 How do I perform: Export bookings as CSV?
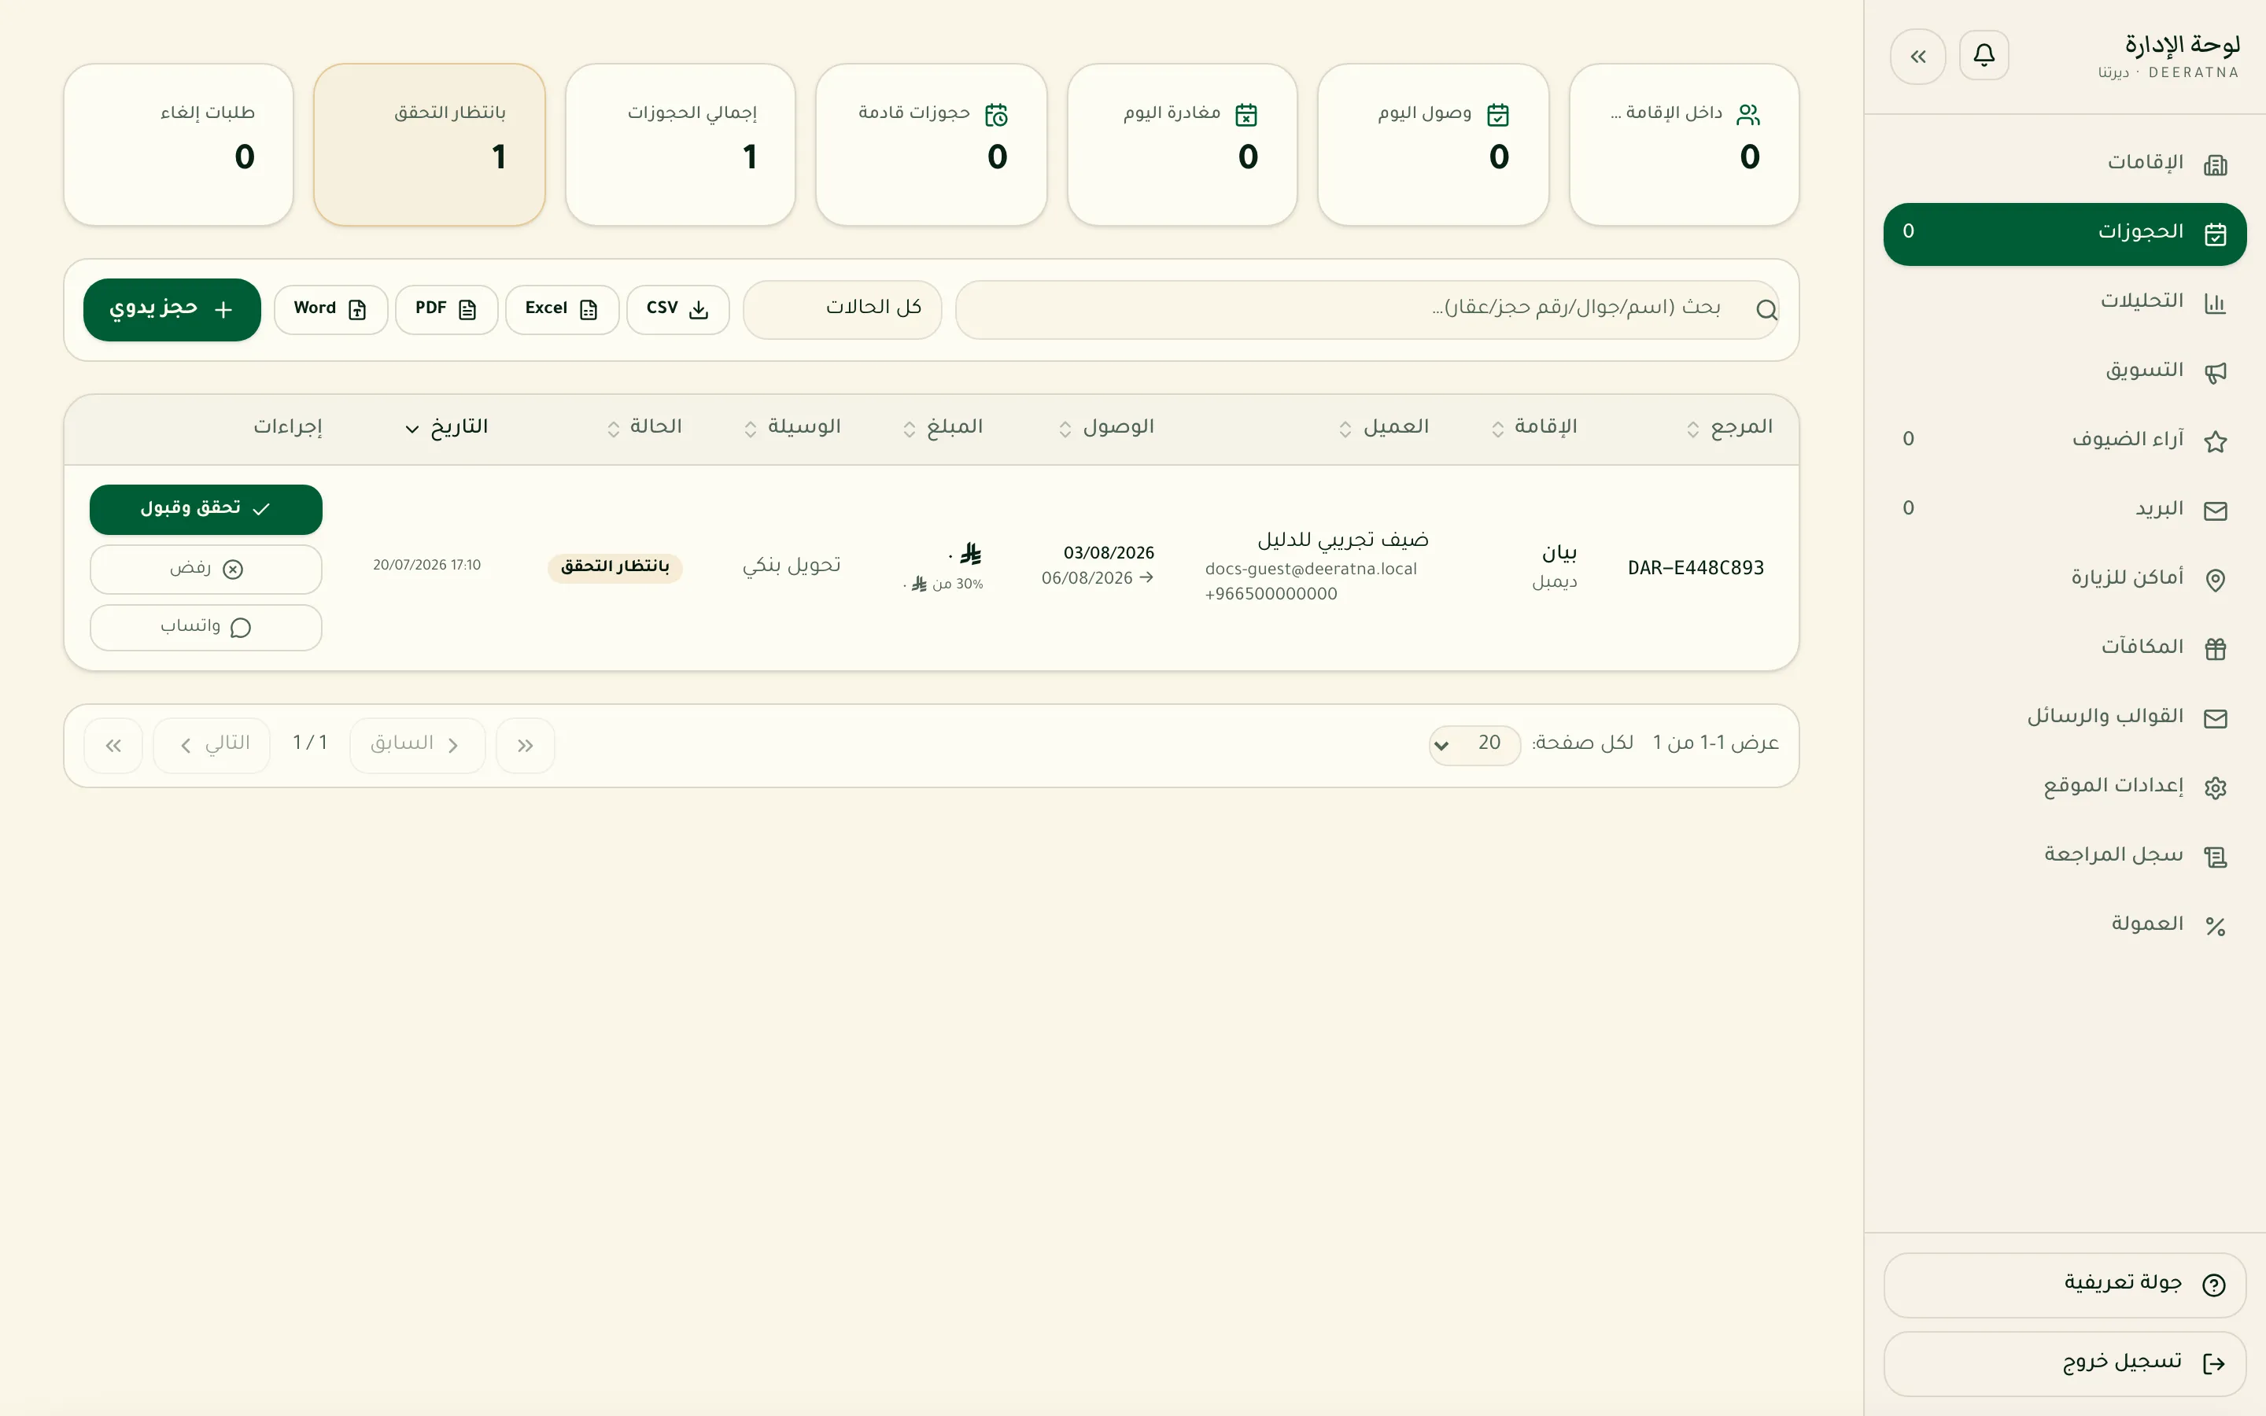click(x=678, y=310)
